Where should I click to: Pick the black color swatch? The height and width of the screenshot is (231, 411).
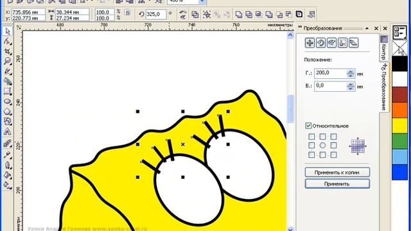pos(399,64)
